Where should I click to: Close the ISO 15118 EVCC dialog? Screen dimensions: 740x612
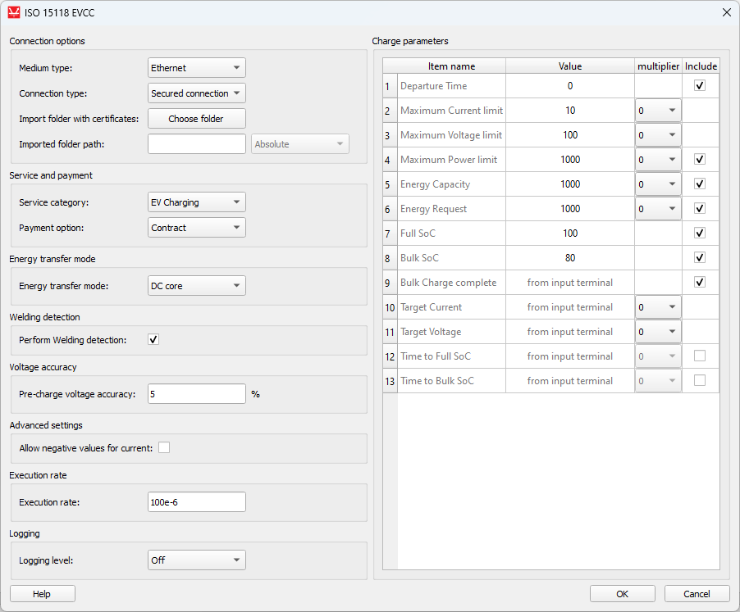point(727,12)
